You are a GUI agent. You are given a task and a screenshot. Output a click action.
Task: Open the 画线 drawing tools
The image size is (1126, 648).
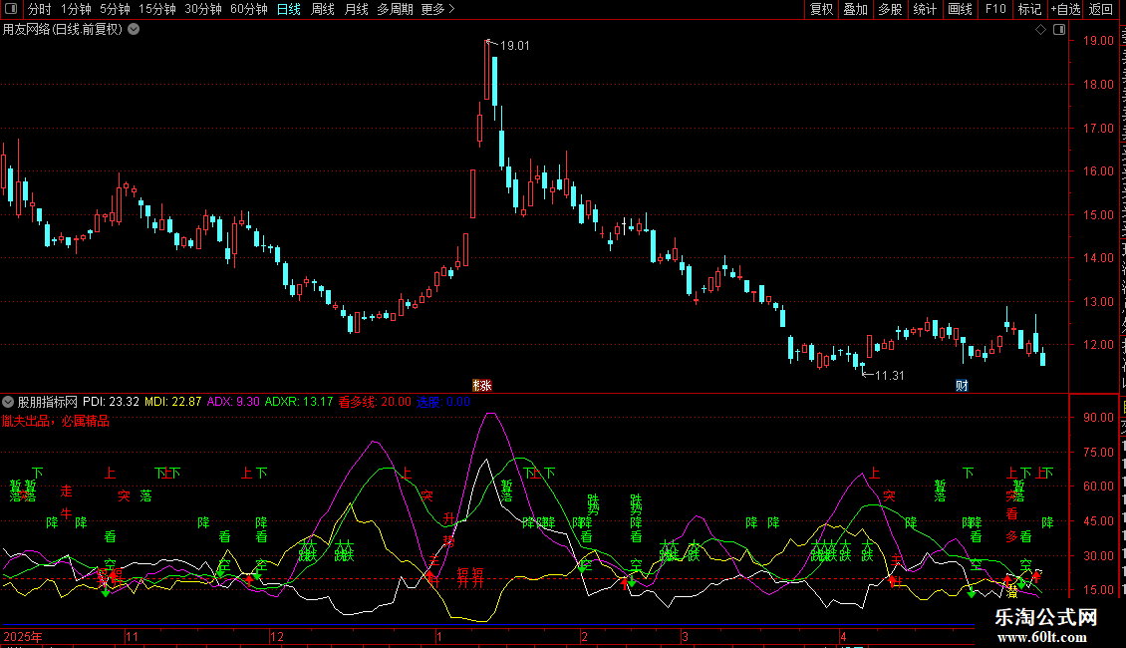[x=960, y=9]
